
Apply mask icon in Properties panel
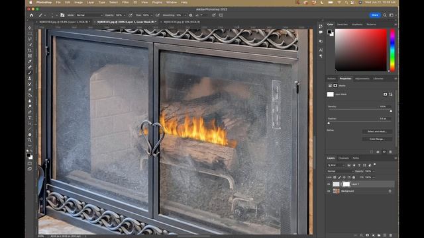(x=378, y=152)
